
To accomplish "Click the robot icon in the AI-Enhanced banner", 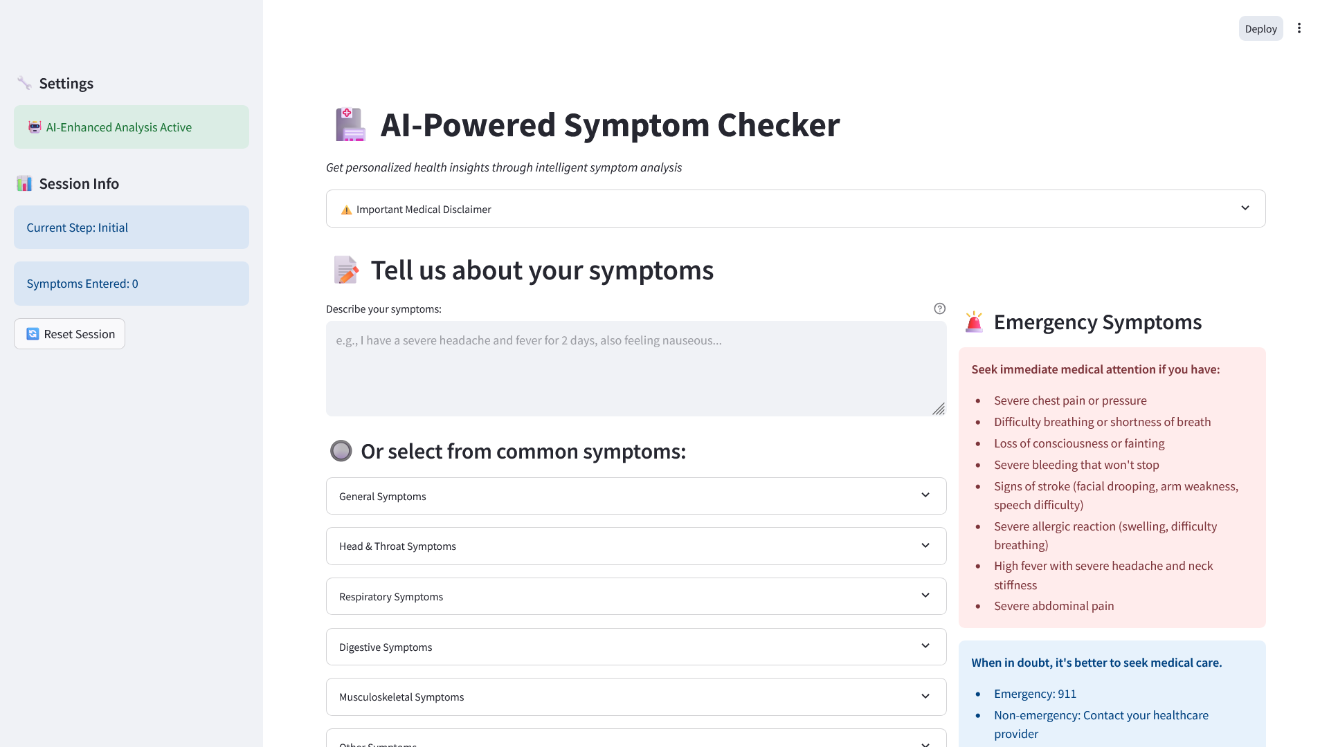I will [x=35, y=127].
